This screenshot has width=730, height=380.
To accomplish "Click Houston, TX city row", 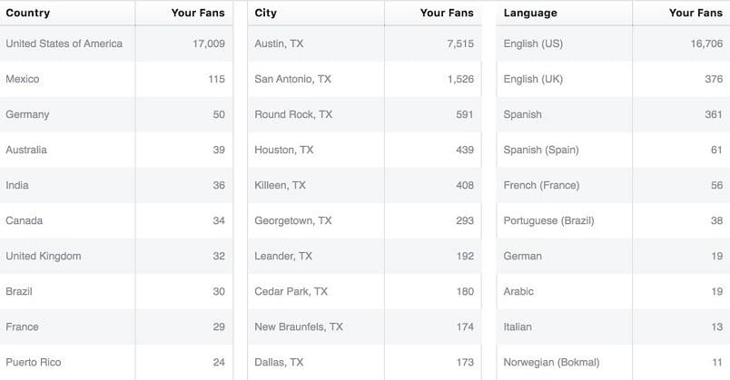I will (364, 150).
